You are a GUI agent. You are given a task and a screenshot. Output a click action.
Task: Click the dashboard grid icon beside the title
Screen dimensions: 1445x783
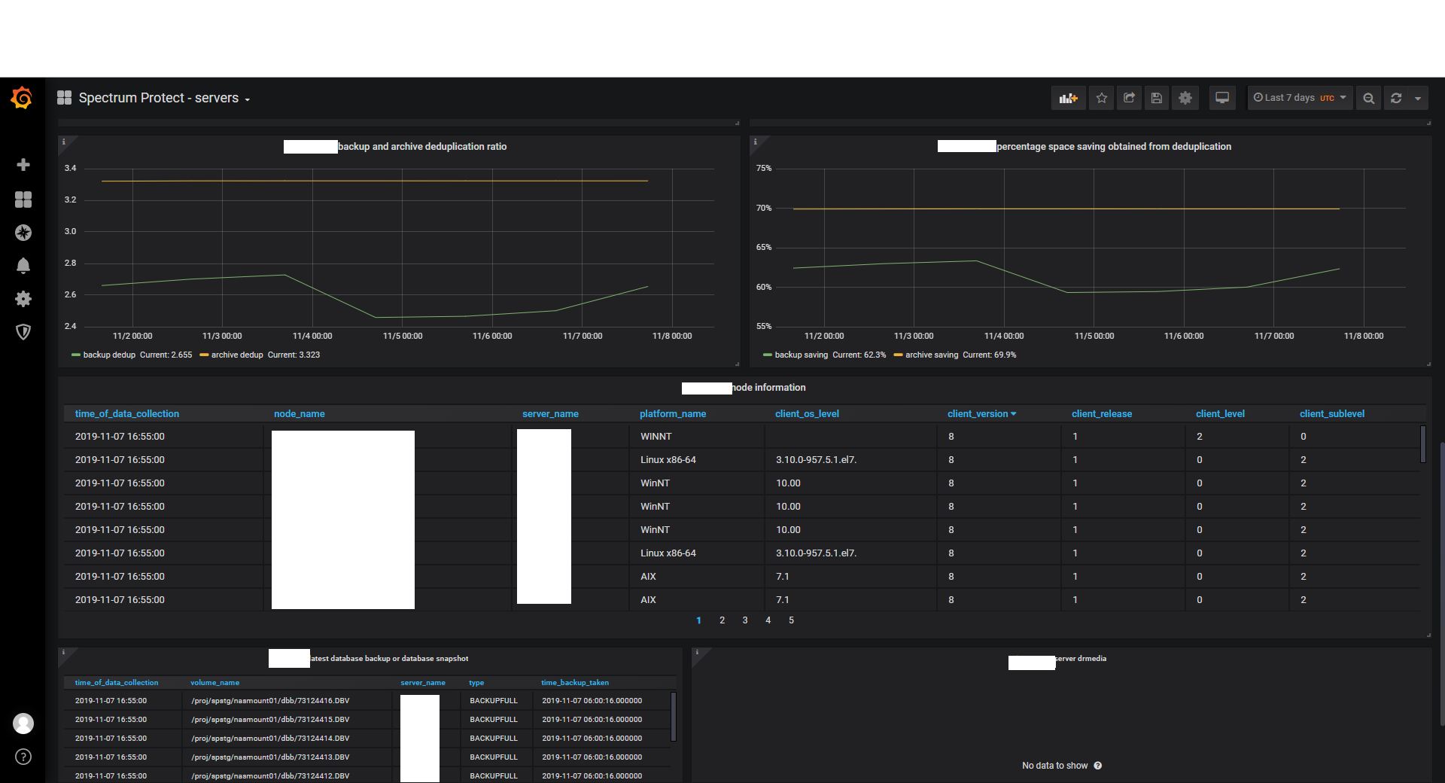click(65, 98)
